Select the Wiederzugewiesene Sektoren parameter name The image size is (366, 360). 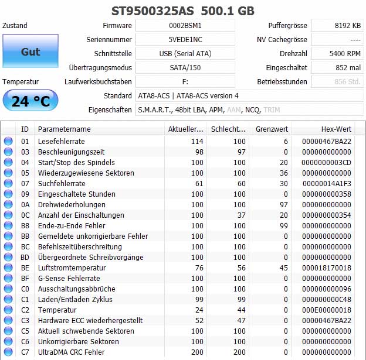86,173
